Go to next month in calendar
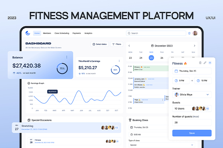The height and width of the screenshot is (148, 223). 194,46
